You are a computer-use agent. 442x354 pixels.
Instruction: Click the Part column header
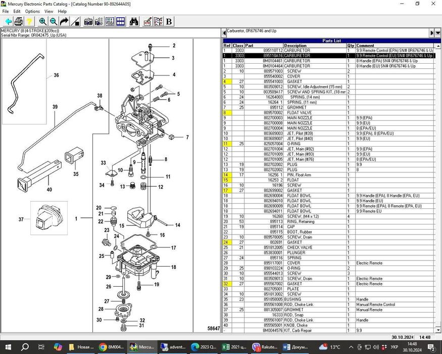click(x=264, y=46)
